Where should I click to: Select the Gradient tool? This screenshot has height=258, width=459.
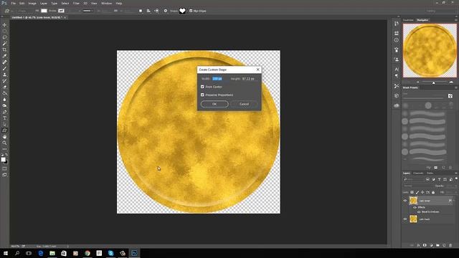[4, 93]
